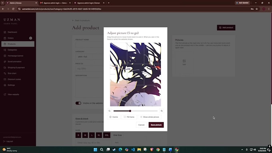Bookmark this page with the star icon
Viewport: 272px width, 153px height.
(256, 9)
